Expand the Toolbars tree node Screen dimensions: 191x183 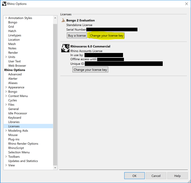6,157
